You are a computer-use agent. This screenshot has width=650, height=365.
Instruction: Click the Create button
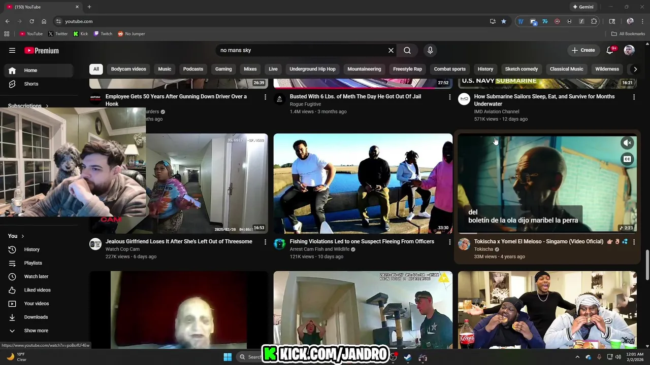tap(583, 50)
